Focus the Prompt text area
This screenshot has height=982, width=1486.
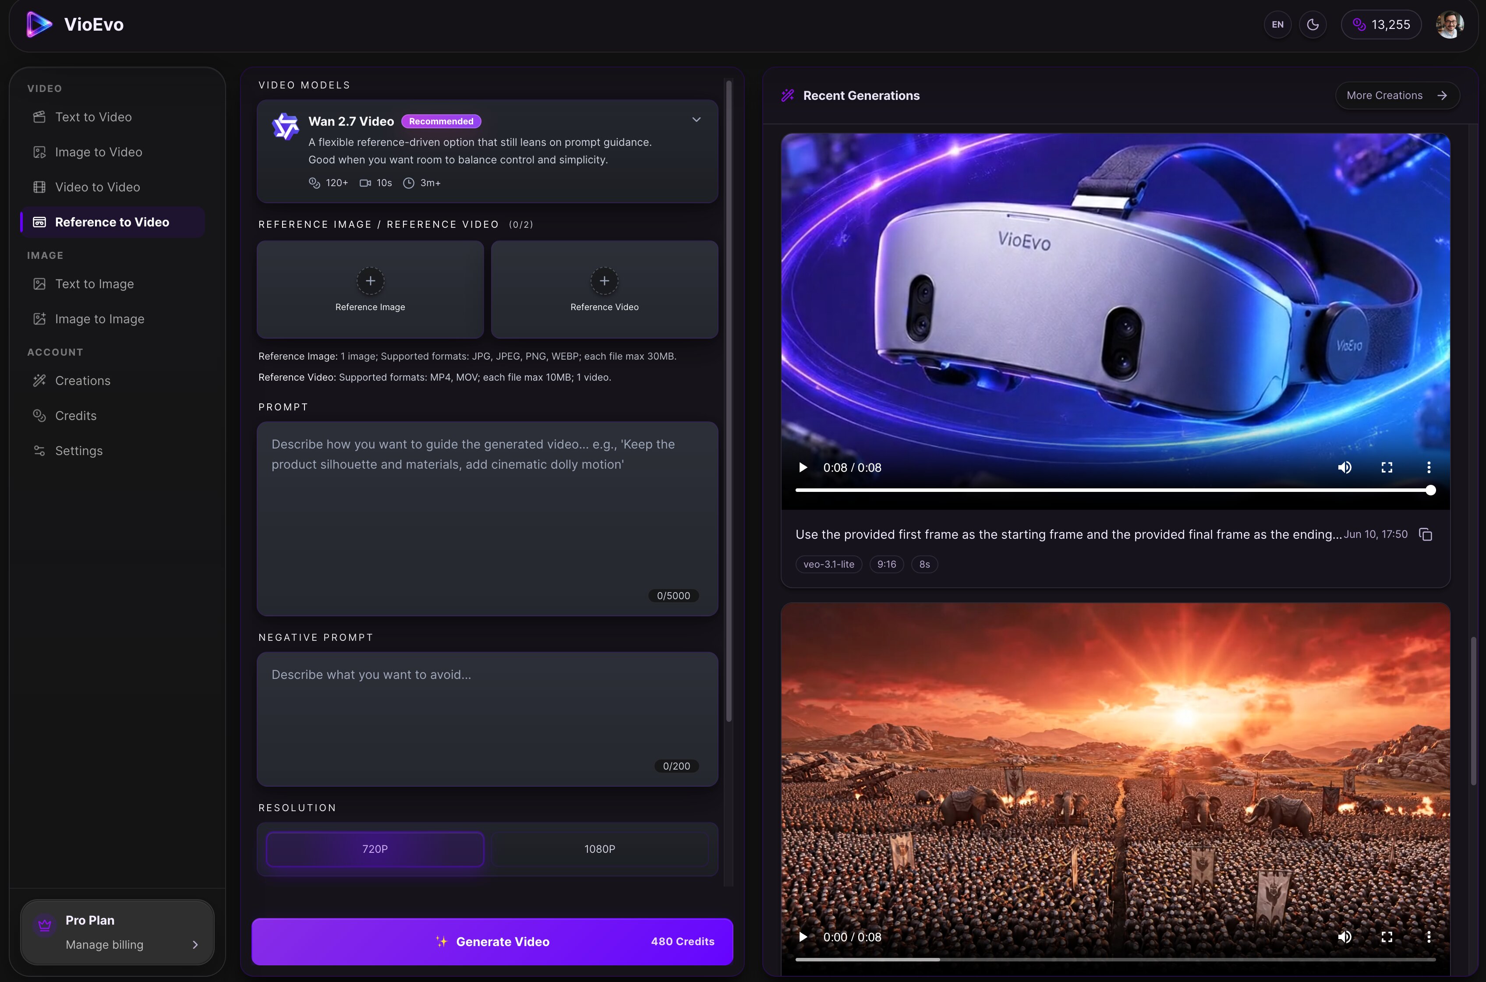coord(487,519)
